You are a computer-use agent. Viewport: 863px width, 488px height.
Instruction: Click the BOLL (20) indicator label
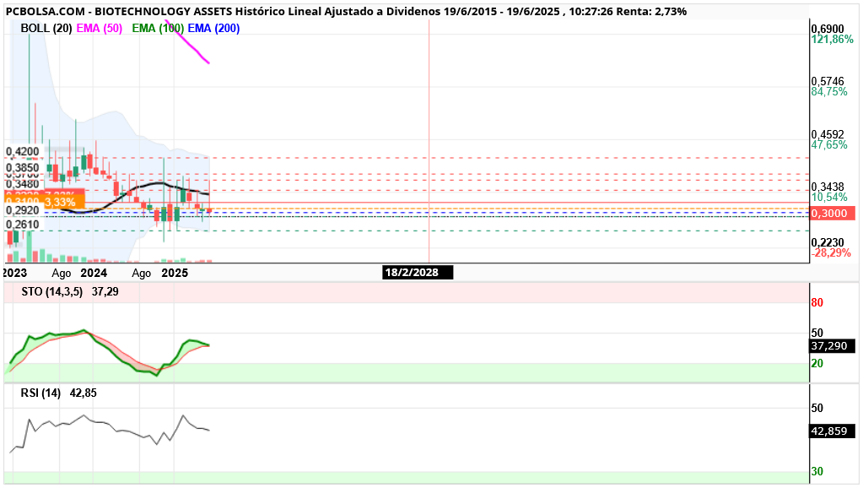pos(46,28)
